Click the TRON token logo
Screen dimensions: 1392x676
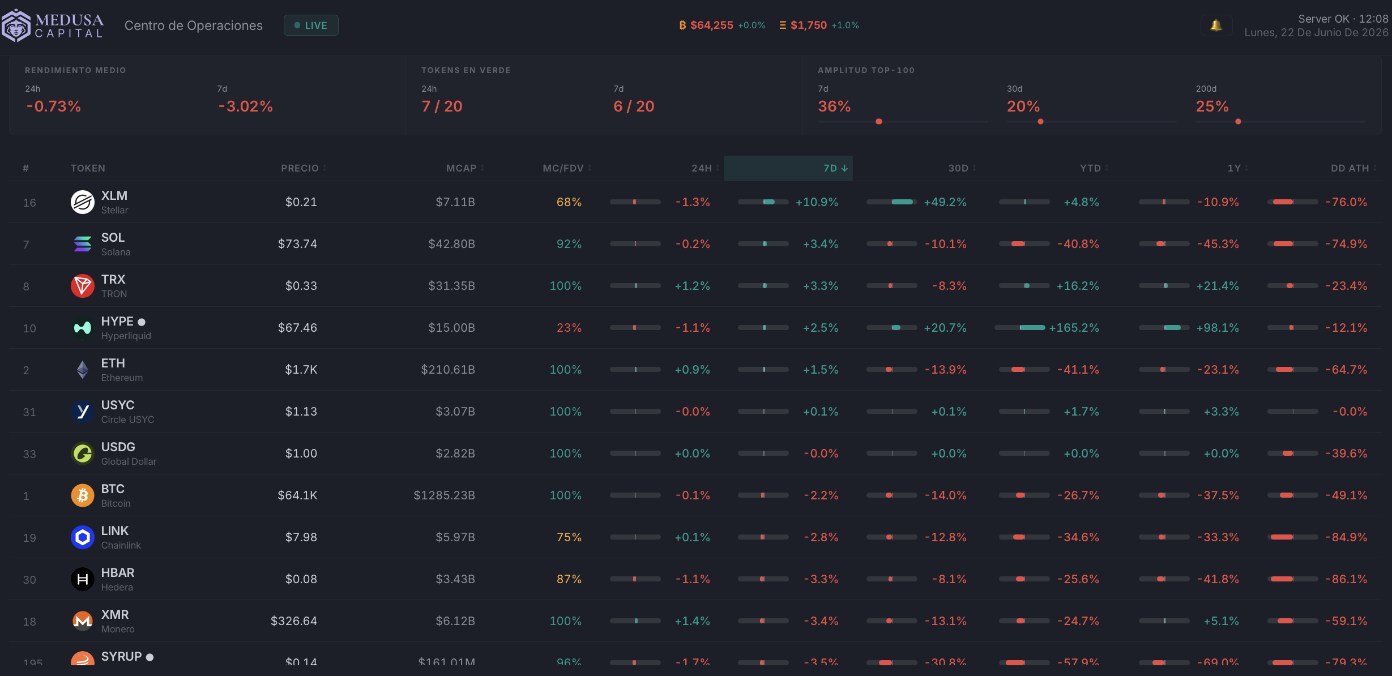click(83, 286)
